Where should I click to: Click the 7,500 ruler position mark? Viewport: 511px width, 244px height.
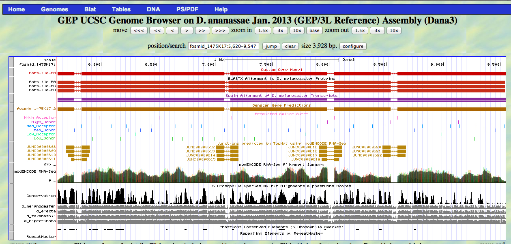(x=265, y=64)
